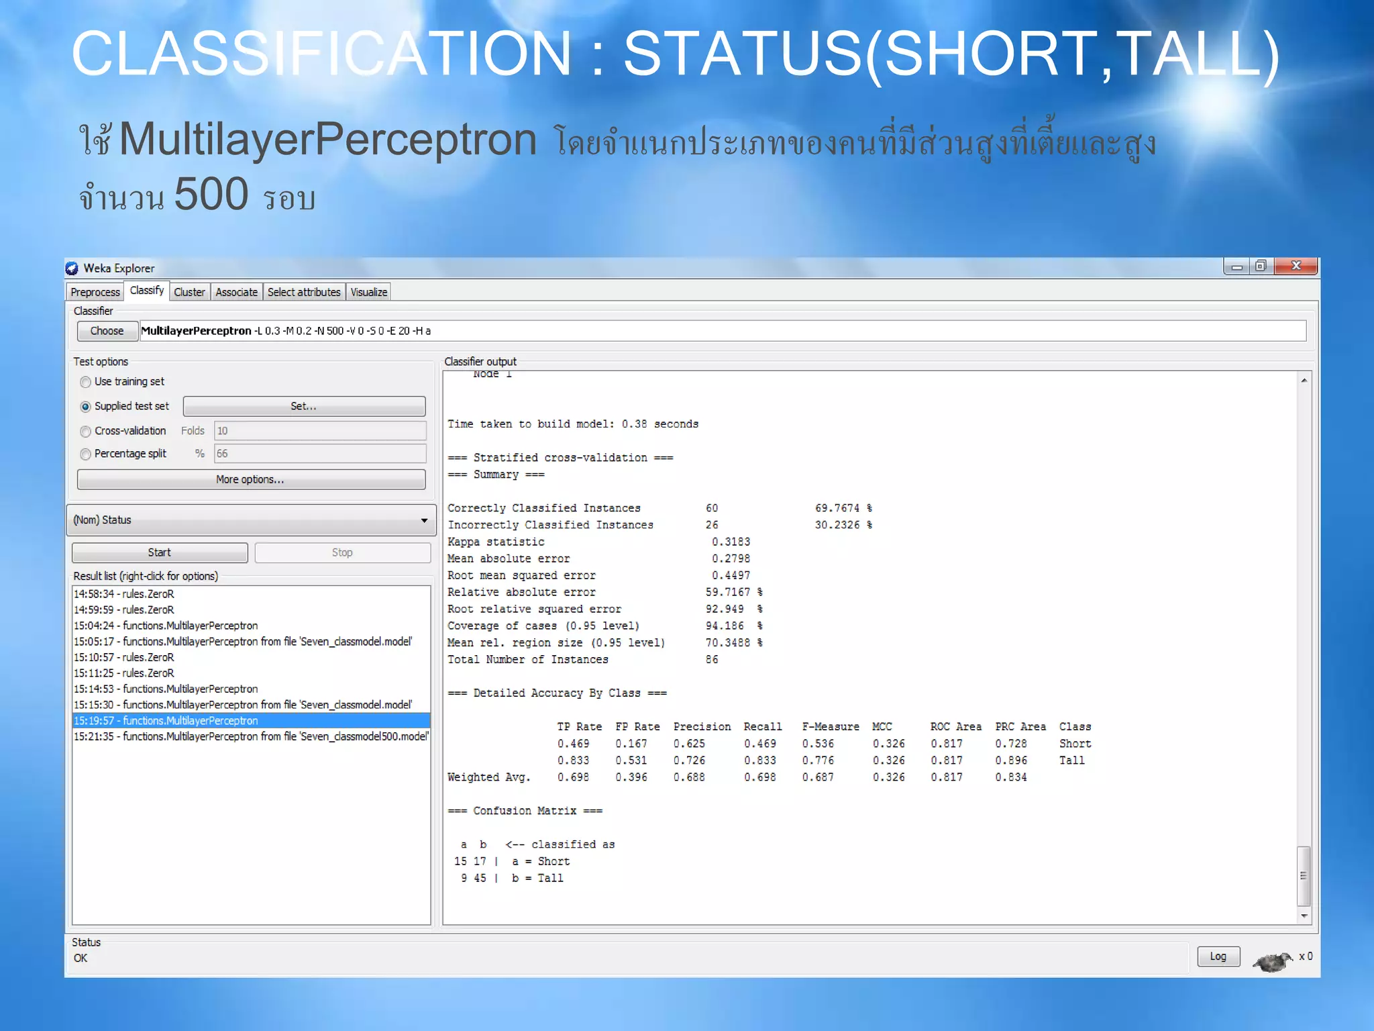1374x1031 pixels.
Task: Click the classifier output scrollbar thumb
Action: pyautogui.click(x=1304, y=876)
